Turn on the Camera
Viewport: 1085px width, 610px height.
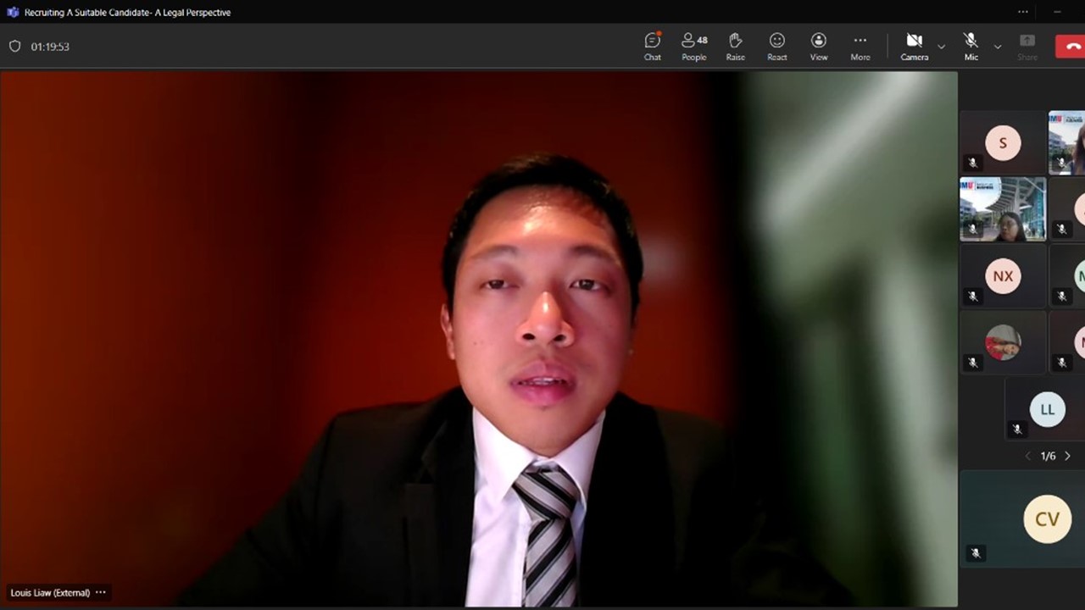[914, 46]
